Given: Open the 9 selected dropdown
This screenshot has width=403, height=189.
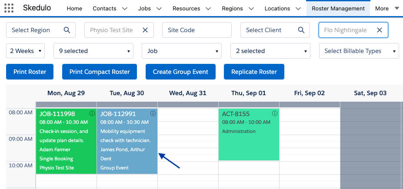Looking at the screenshot, I should pyautogui.click(x=93, y=51).
